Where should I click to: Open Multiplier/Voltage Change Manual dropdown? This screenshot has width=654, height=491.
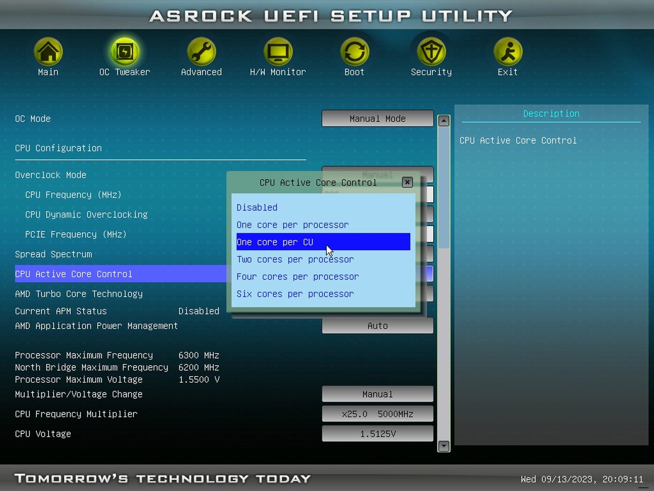point(377,394)
